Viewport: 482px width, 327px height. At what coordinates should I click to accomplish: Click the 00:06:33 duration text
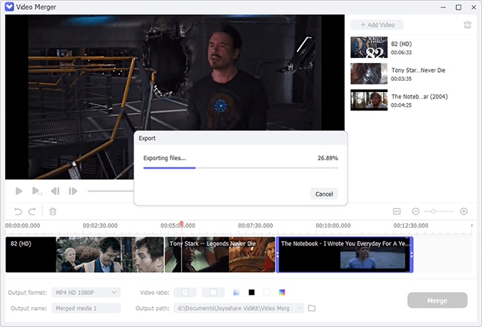coord(401,53)
